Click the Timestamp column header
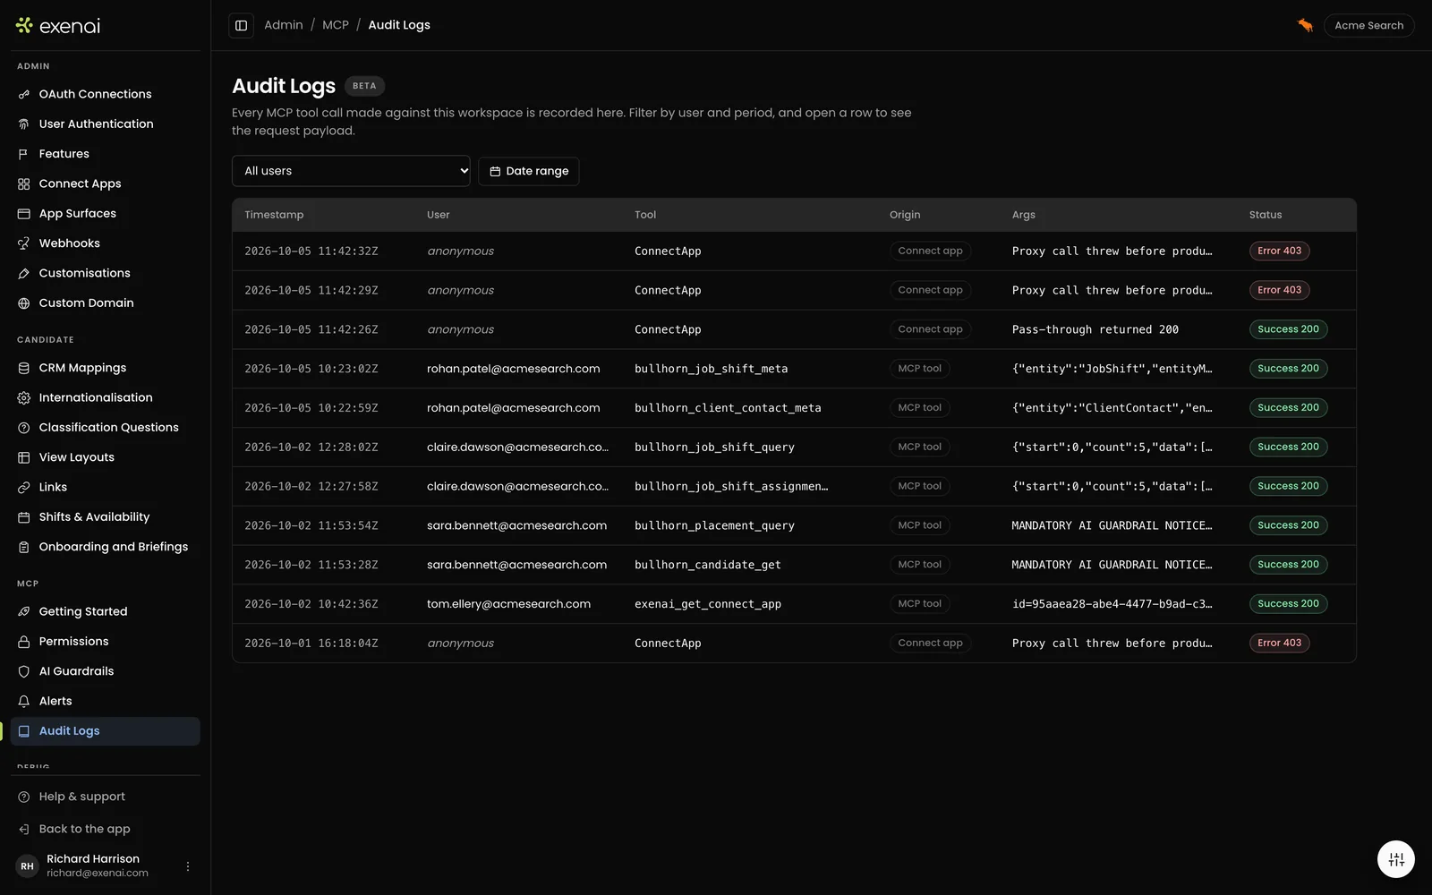This screenshot has height=895, width=1432. (274, 215)
